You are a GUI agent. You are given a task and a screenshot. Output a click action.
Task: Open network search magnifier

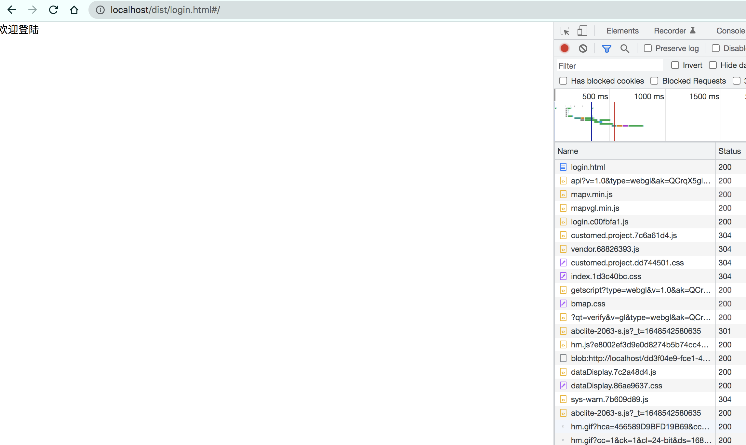[x=624, y=48]
